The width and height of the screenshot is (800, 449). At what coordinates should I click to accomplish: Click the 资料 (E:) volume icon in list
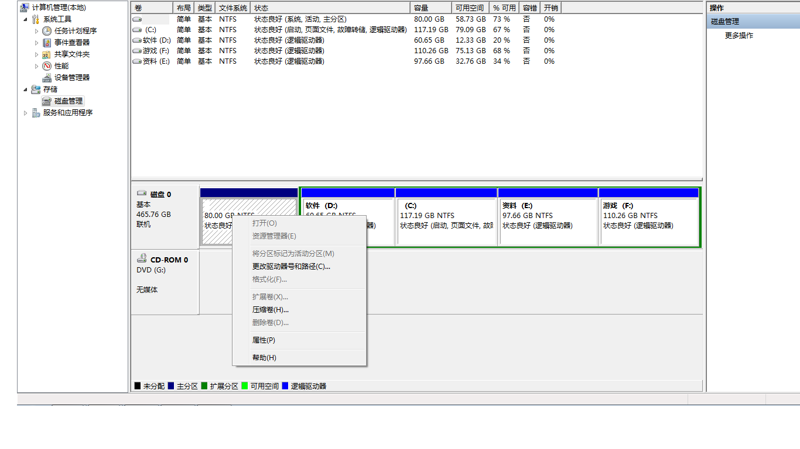137,61
